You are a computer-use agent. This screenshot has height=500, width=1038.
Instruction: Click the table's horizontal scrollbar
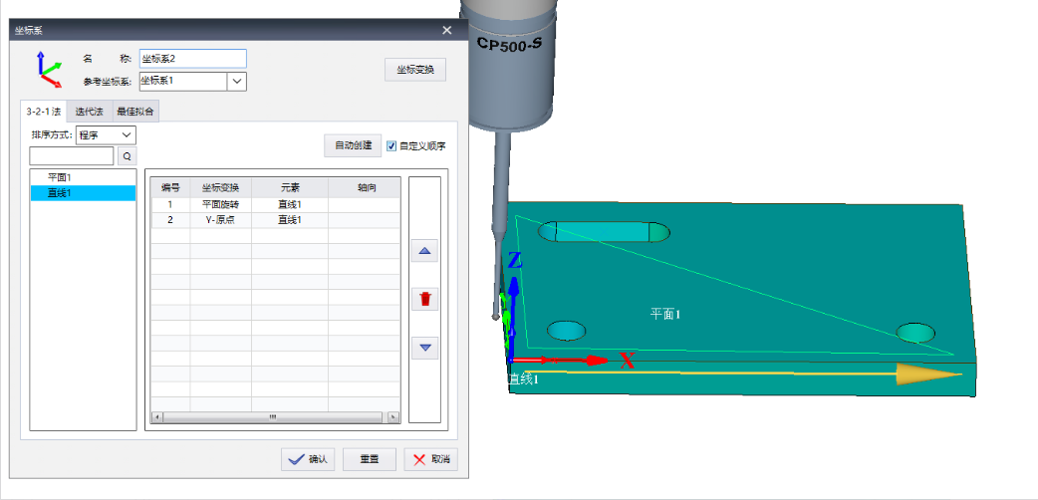pyautogui.click(x=275, y=417)
